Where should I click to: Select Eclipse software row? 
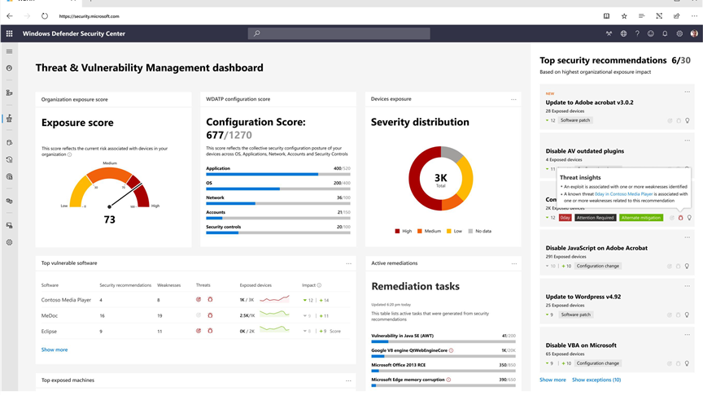pyautogui.click(x=195, y=332)
